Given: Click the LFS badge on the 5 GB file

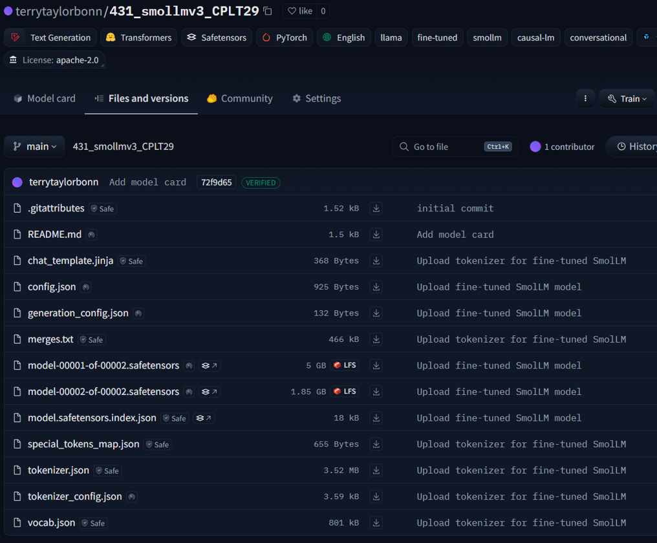Looking at the screenshot, I should [x=345, y=365].
